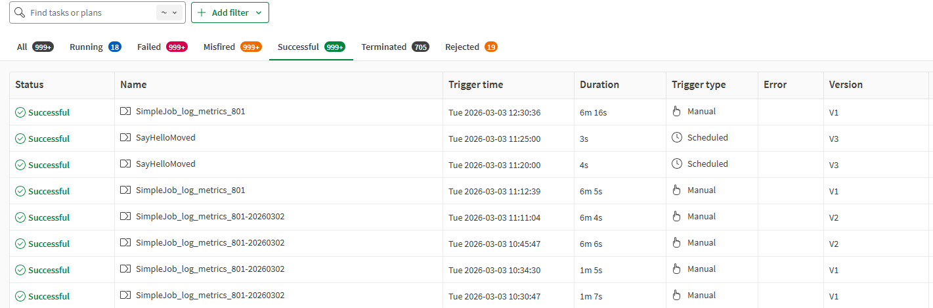Click the manual hand icon at 10:34:30 row
The width and height of the screenshot is (933, 308).
click(677, 269)
